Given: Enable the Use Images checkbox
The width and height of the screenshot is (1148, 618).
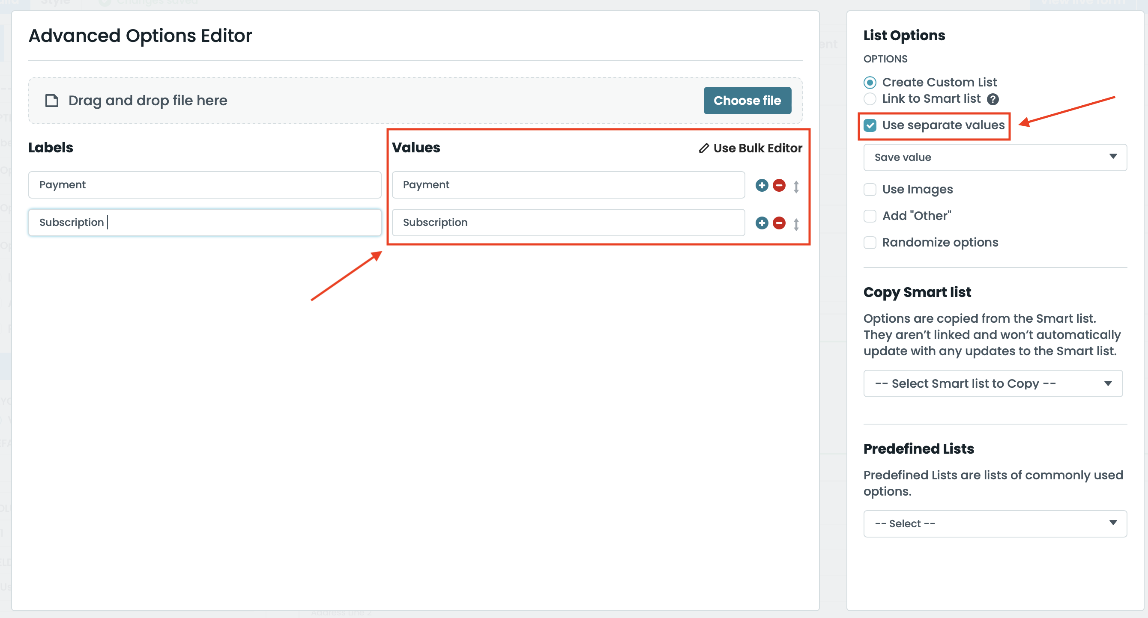Looking at the screenshot, I should pos(870,189).
